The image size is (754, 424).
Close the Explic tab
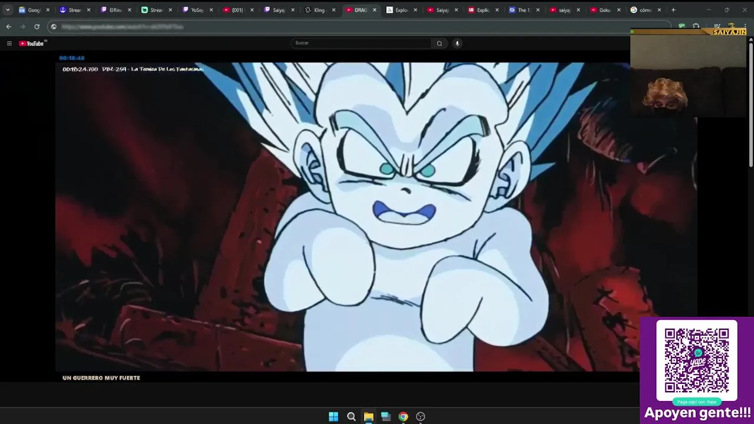(x=497, y=10)
